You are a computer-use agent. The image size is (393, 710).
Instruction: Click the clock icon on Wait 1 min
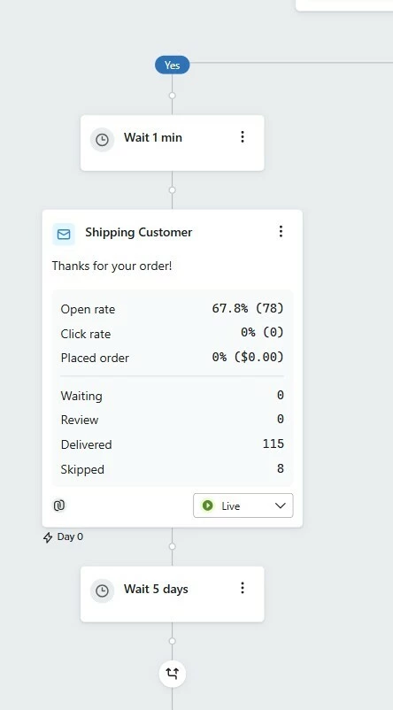[x=103, y=140]
